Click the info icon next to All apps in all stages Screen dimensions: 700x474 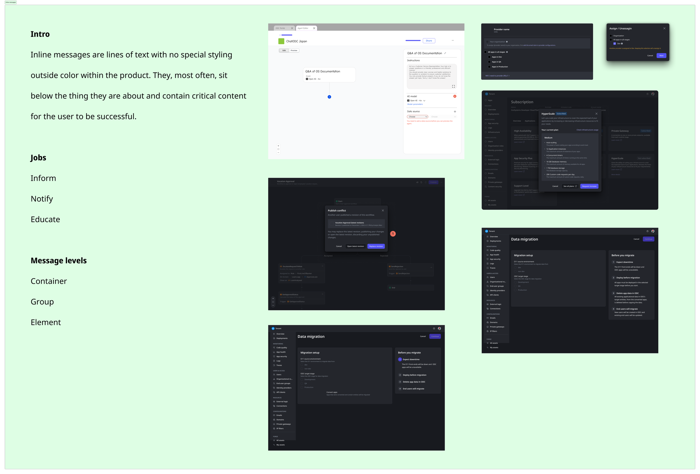click(x=507, y=52)
